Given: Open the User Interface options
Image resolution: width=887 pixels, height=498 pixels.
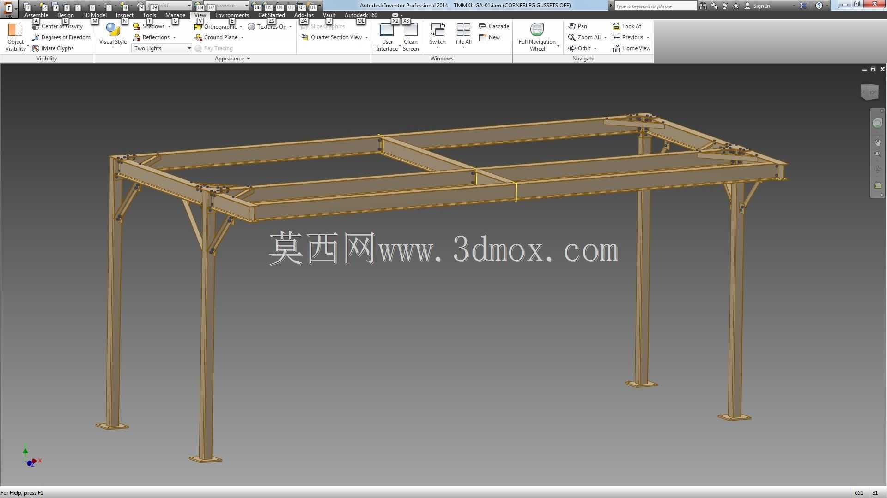Looking at the screenshot, I should pos(387,37).
